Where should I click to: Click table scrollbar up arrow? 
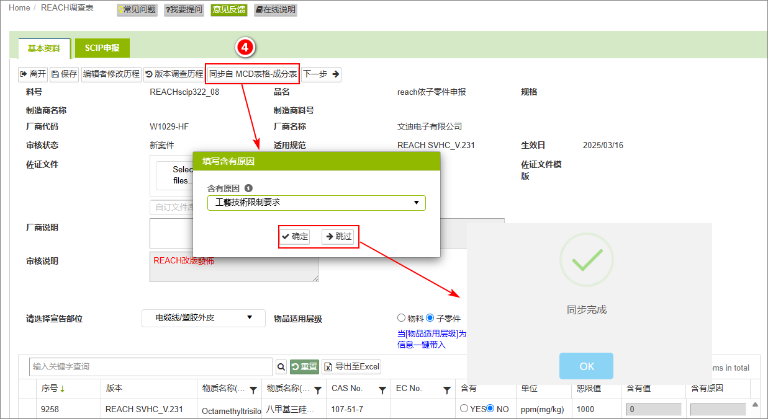point(756,405)
